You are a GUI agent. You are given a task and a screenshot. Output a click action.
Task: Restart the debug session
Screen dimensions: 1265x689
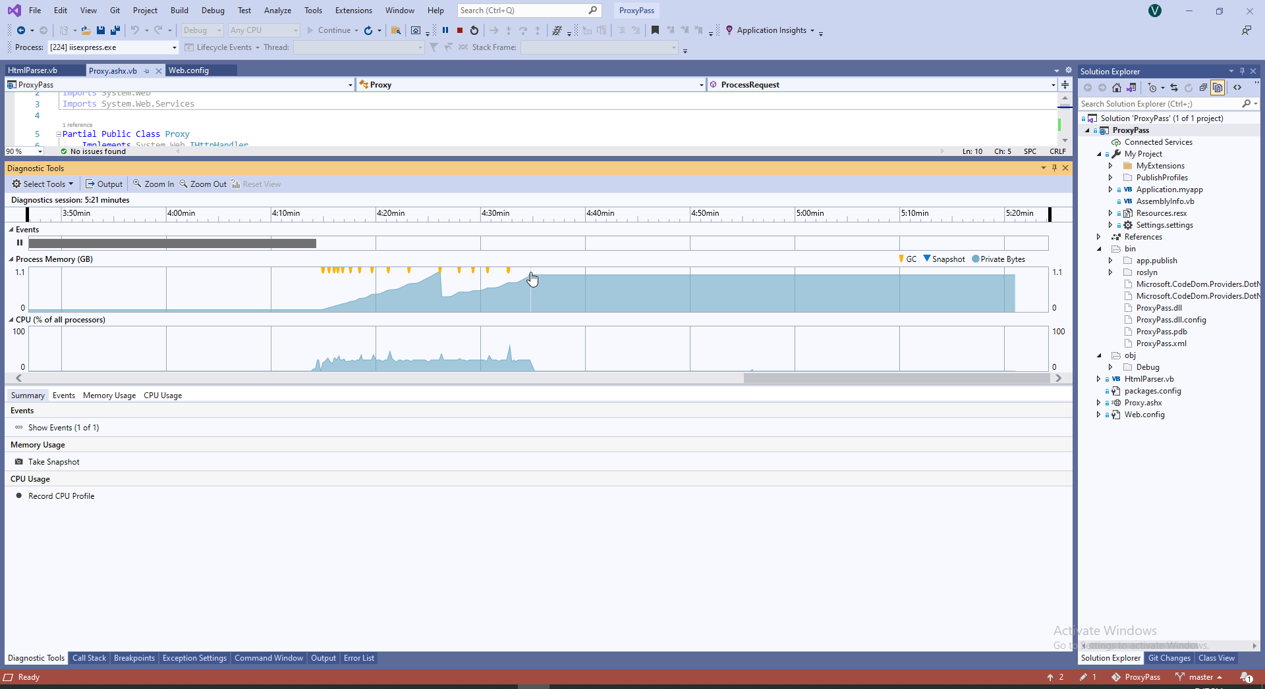pos(474,30)
